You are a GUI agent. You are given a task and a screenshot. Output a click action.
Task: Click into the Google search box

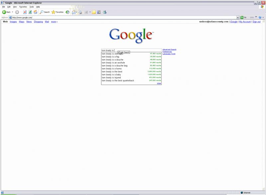pyautogui.click(x=131, y=50)
